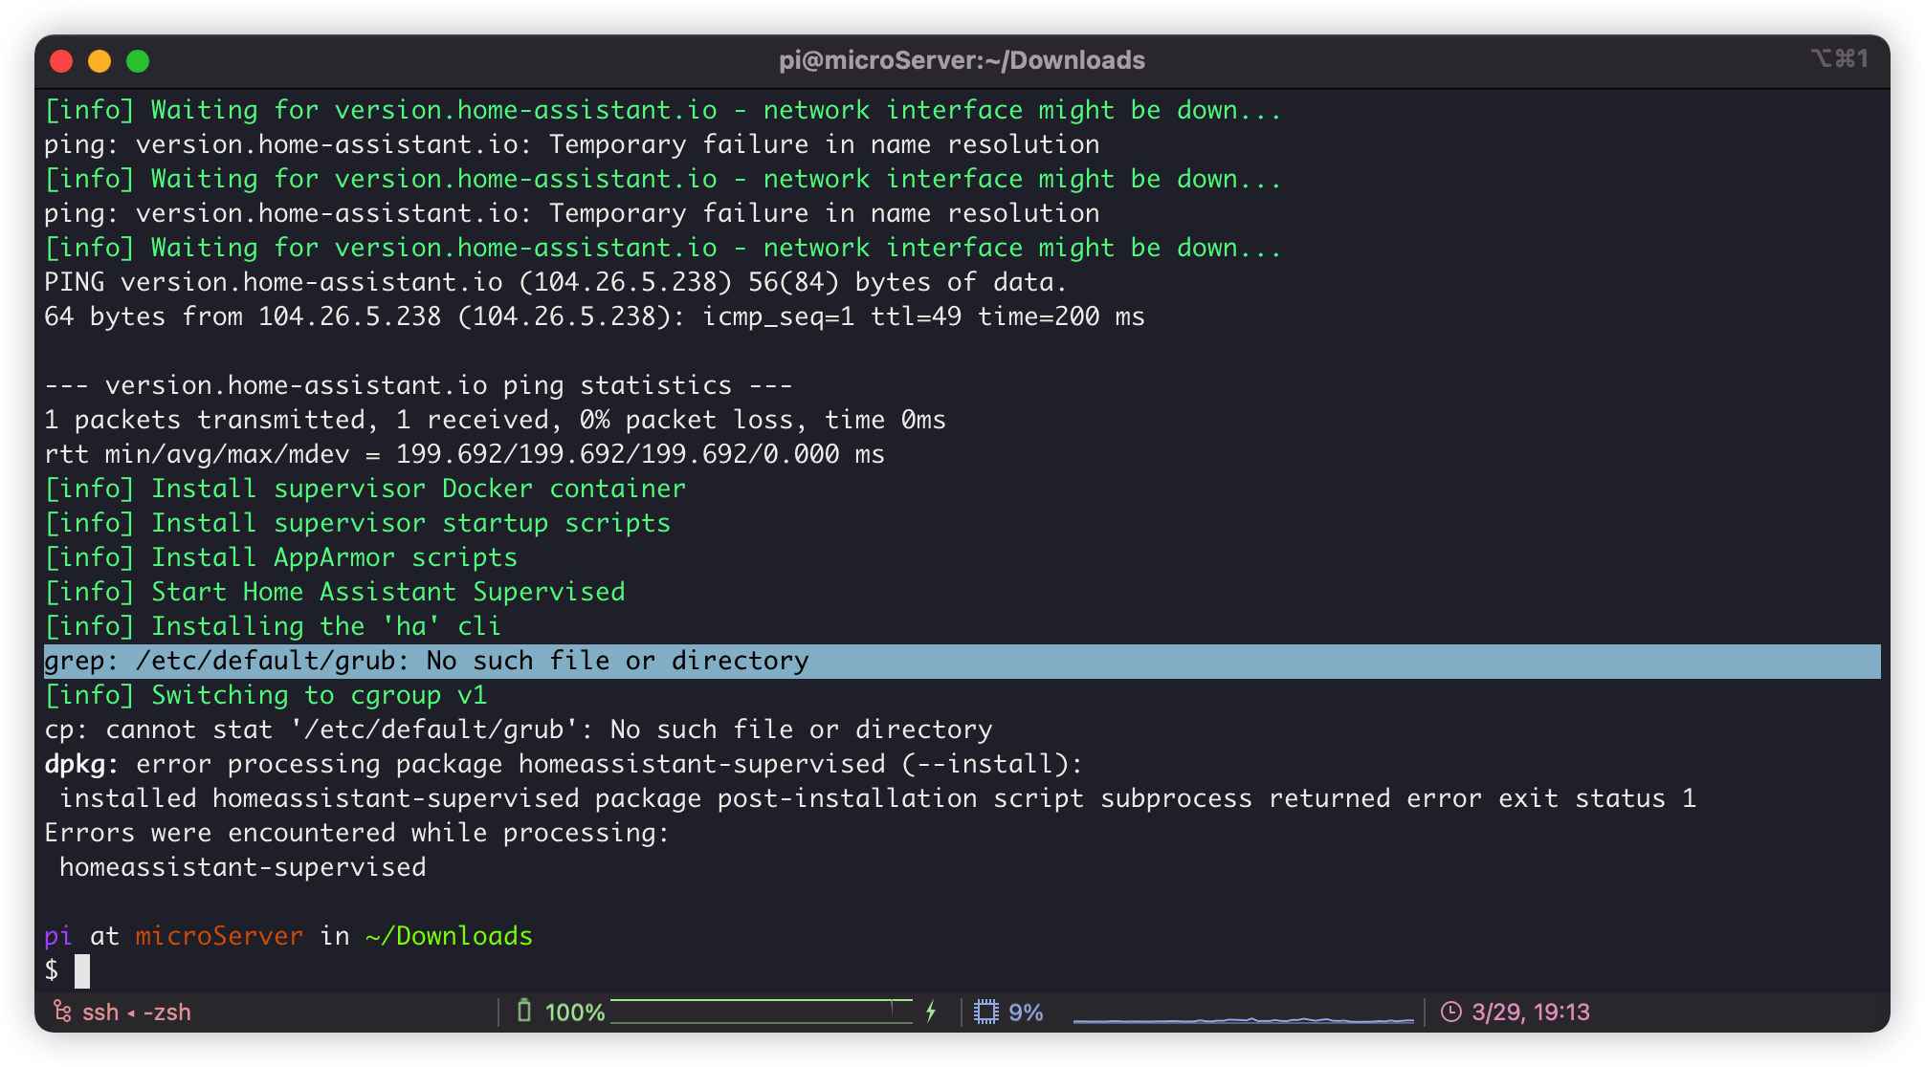Click the 'Switching to cgroup v1' line

pos(266,695)
